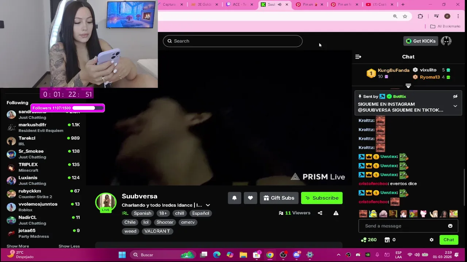Open markushdlfr channel in Following list
Screen dimensions: 467x262
point(43,127)
